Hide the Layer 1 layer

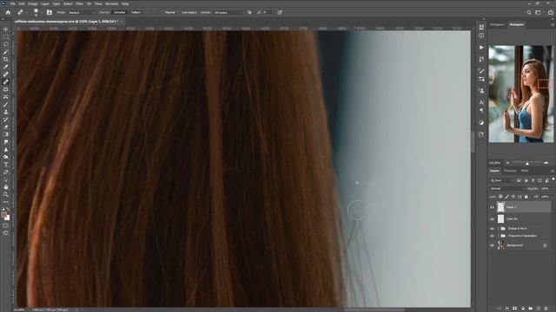click(x=492, y=207)
